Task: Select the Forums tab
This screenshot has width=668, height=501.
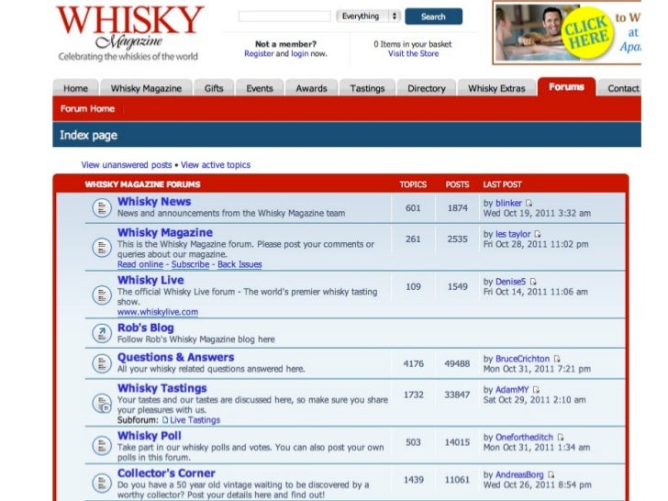Action: tap(567, 87)
